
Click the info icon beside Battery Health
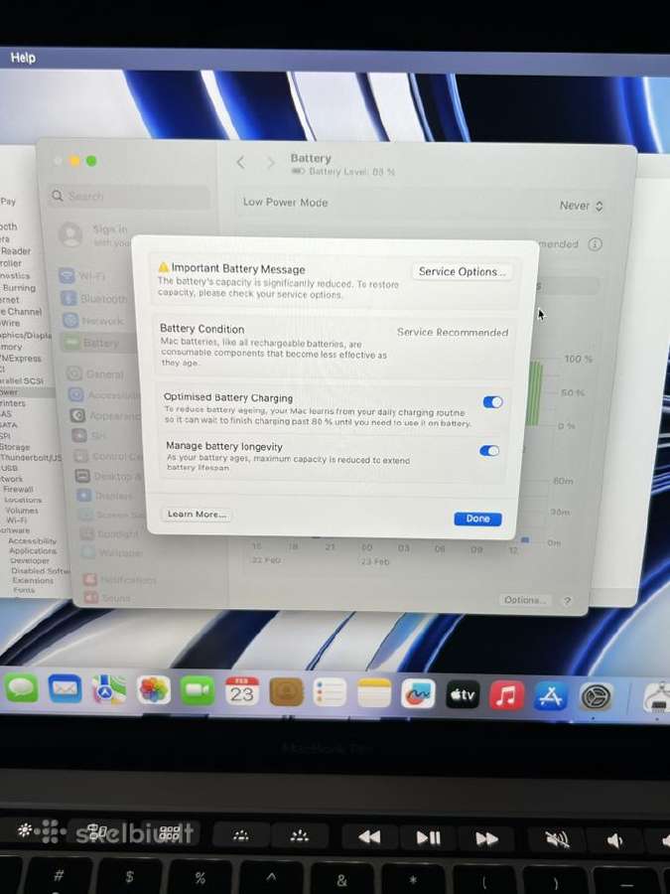tap(595, 244)
